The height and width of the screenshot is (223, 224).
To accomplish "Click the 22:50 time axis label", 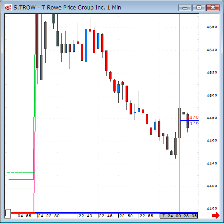I will pos(126,216).
